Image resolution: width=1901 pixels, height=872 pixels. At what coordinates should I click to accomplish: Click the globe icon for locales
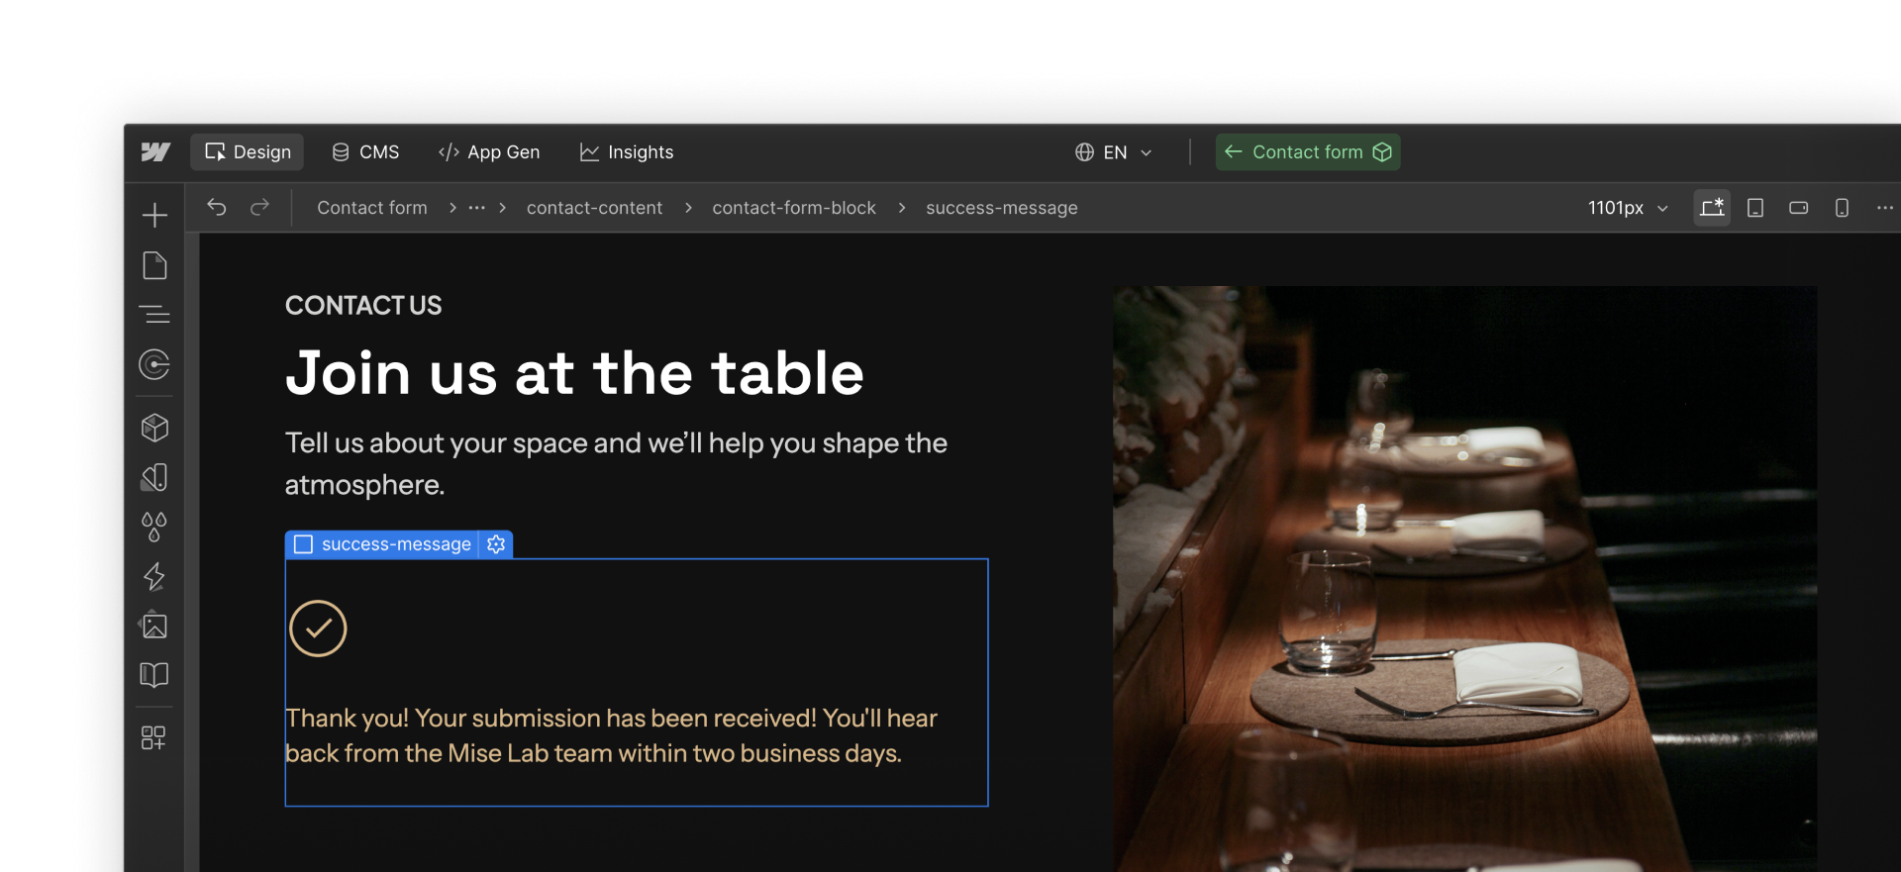coord(1085,151)
